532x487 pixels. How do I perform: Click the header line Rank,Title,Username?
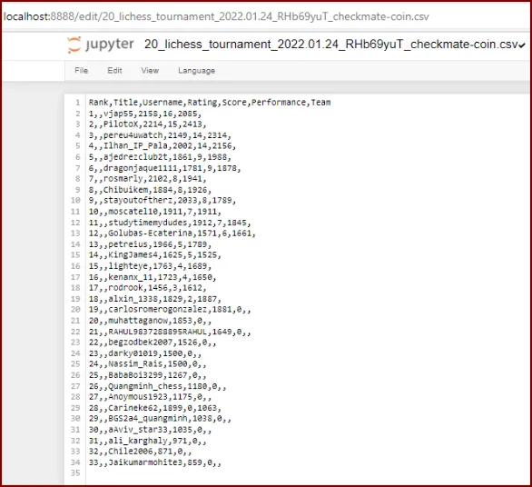[210, 103]
